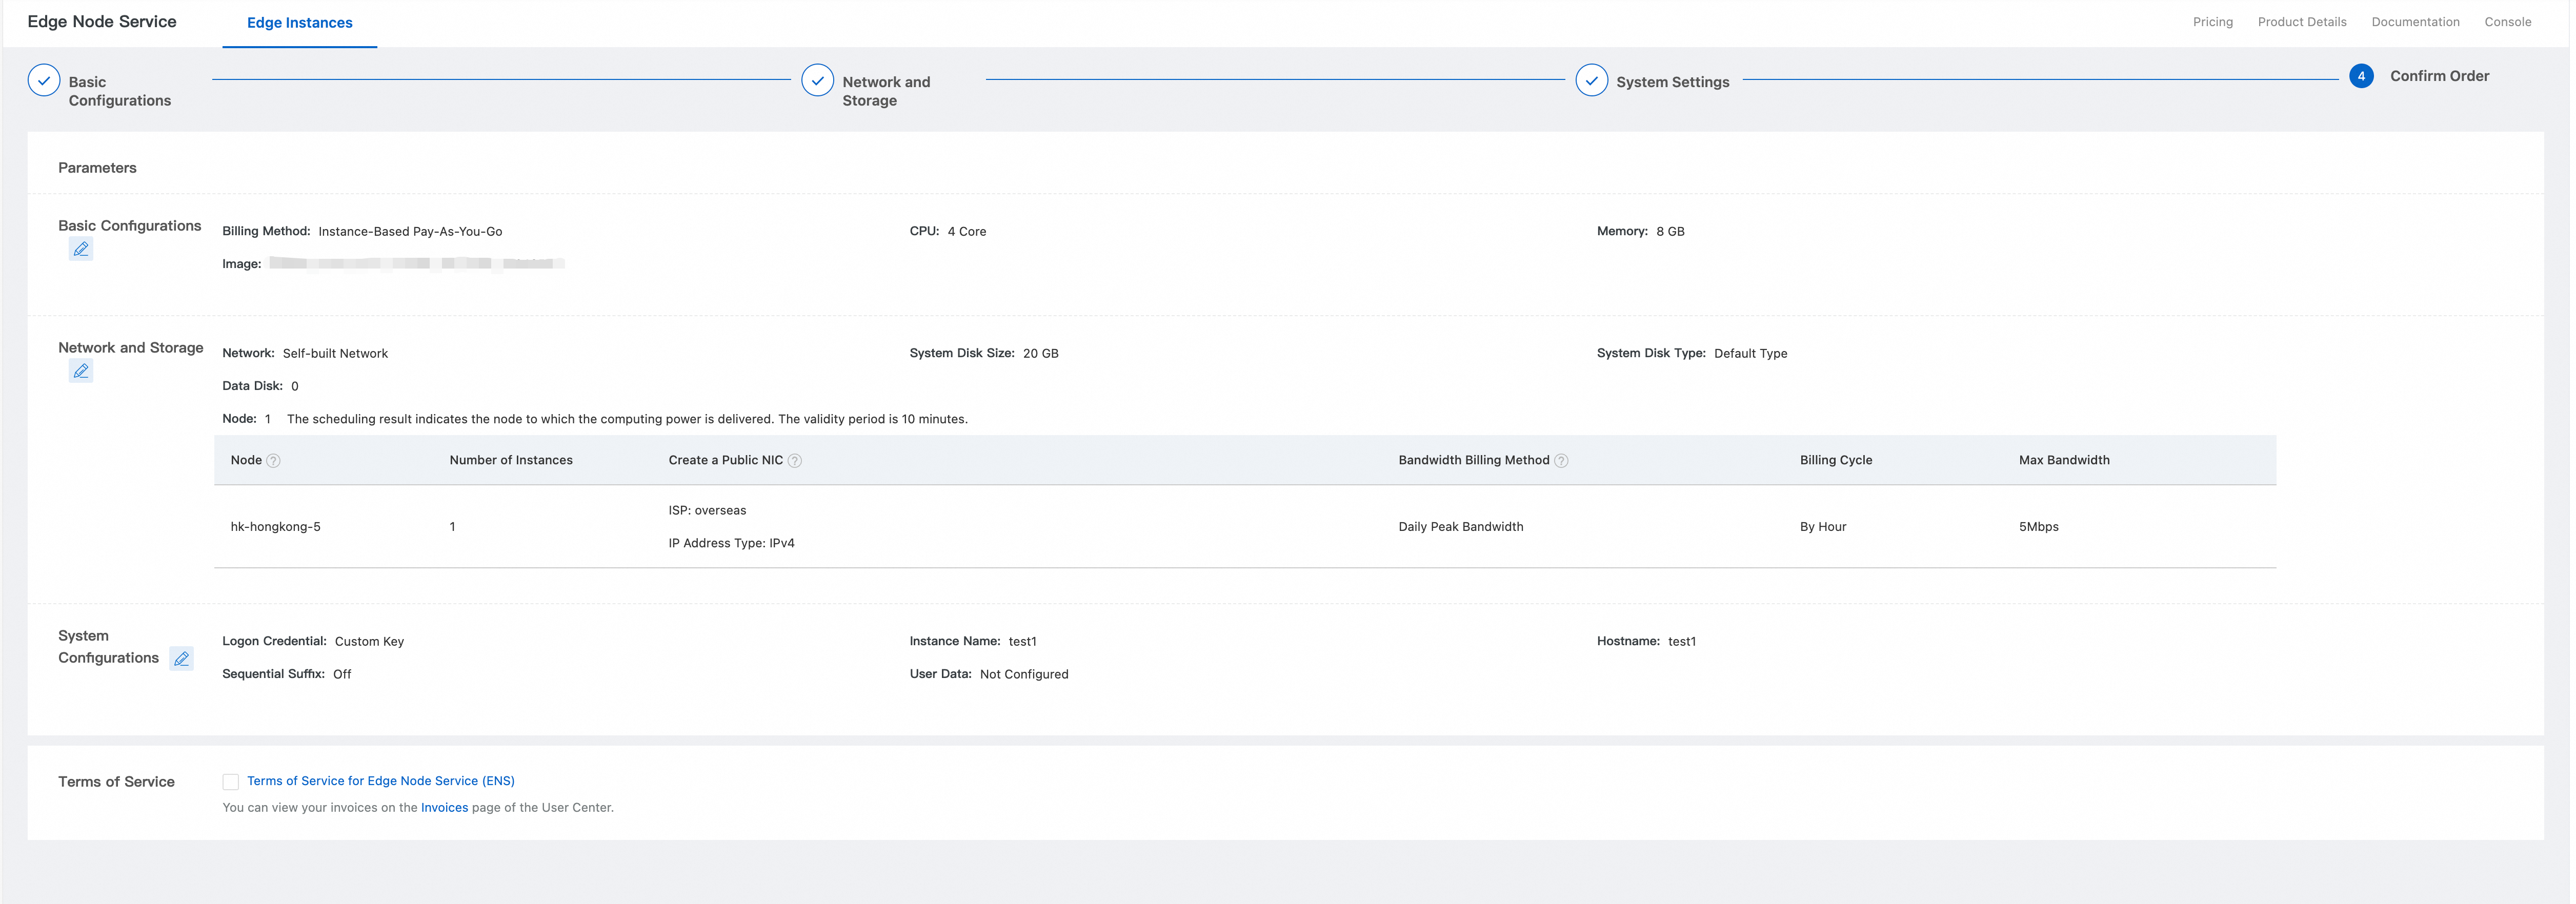Edit Basic Configurations with the pencil icon
This screenshot has height=904, width=2576.
point(81,249)
